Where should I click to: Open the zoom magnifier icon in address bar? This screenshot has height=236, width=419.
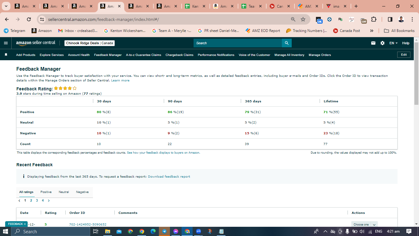293,19
